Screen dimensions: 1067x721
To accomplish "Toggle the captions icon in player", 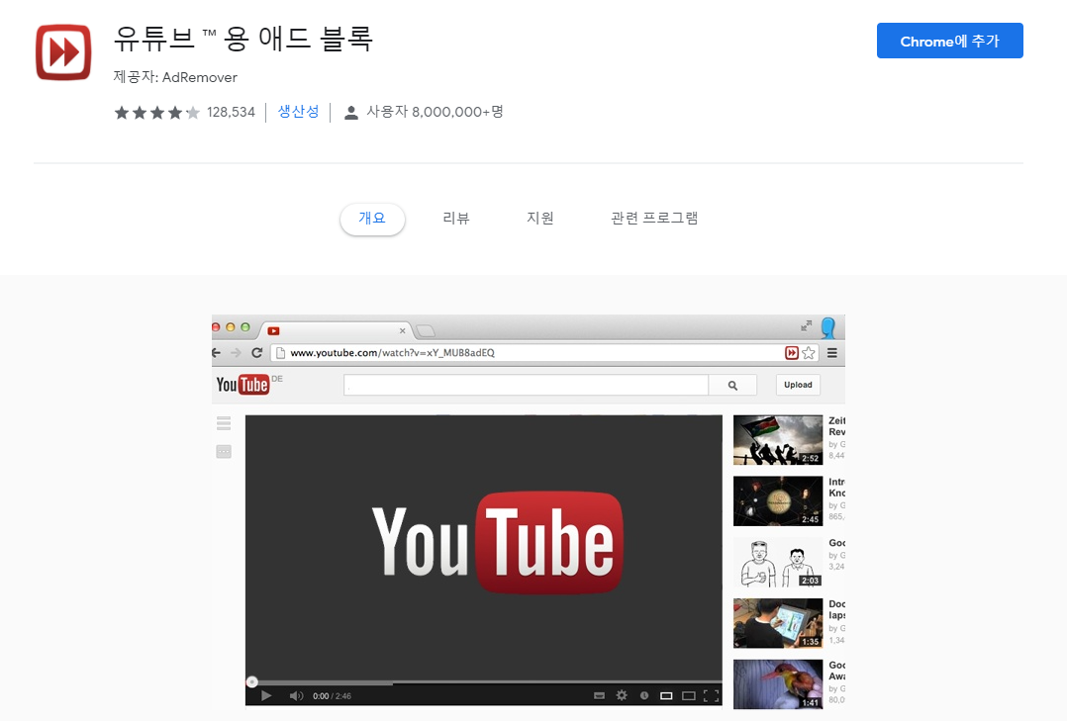I will tap(599, 695).
